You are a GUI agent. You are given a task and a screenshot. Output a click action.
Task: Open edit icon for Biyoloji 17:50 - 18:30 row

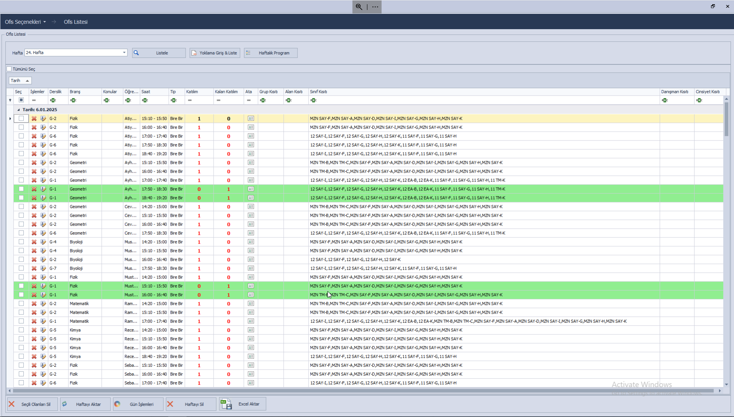tap(43, 269)
